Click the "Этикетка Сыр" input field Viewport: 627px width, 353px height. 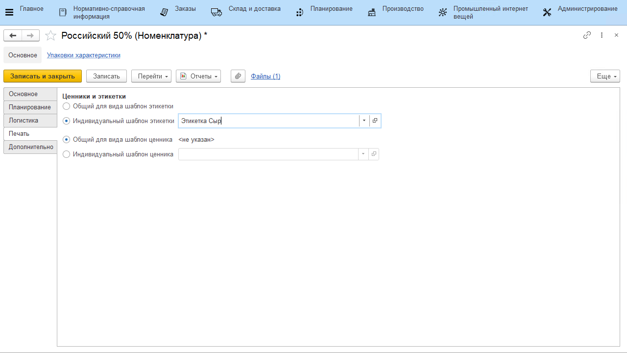point(268,121)
